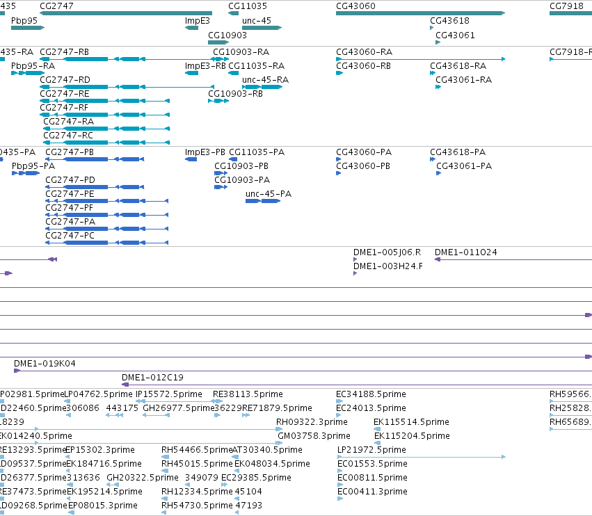Image resolution: width=592 pixels, height=516 pixels.
Task: Click transcript label ImpE3-RB
Action: 205,66
